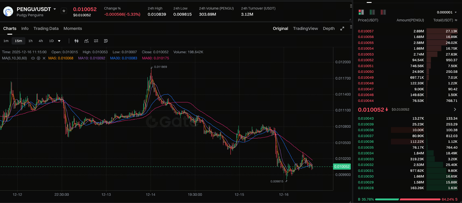Click the B 35.76% buy percentage label
The image size is (462, 203).
366,199
